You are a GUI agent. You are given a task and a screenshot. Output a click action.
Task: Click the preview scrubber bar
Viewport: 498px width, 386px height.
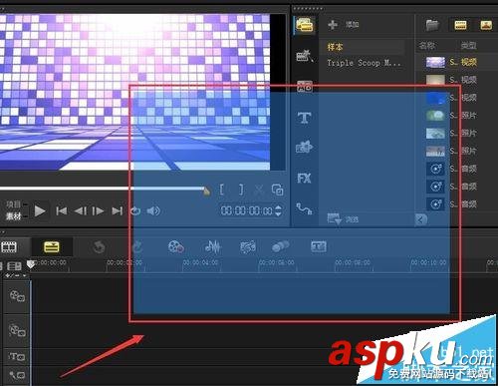102,189
